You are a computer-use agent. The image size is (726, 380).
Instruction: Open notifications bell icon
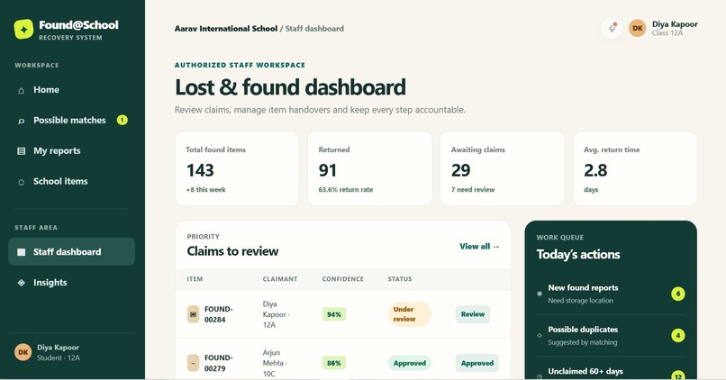[x=613, y=28]
